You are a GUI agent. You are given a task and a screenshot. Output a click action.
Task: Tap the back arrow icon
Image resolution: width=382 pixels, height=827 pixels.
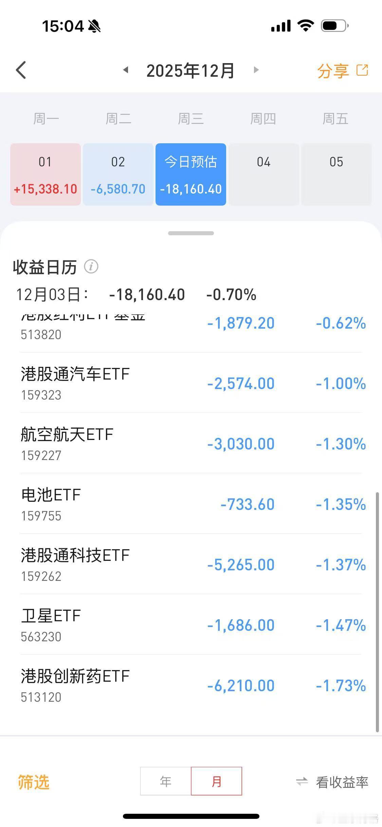(x=21, y=70)
